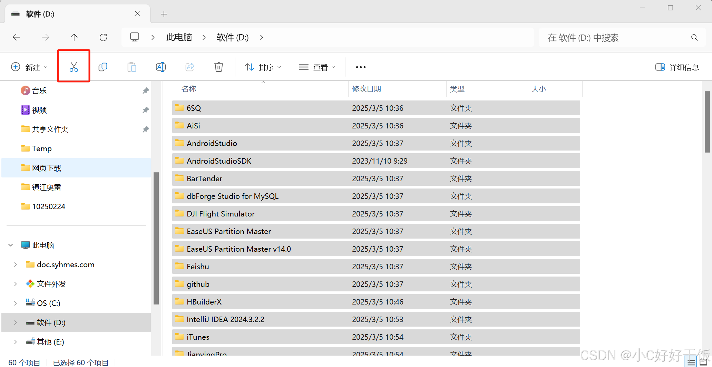
Task: Switch to details list view icon in status bar
Action: [691, 363]
